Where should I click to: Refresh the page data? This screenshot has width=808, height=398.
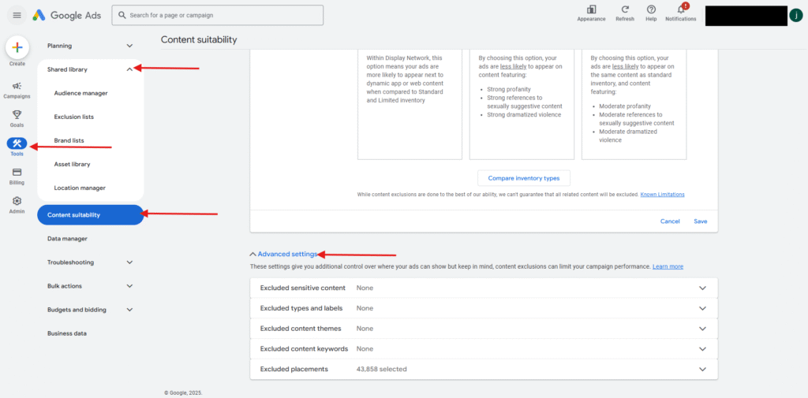click(625, 14)
